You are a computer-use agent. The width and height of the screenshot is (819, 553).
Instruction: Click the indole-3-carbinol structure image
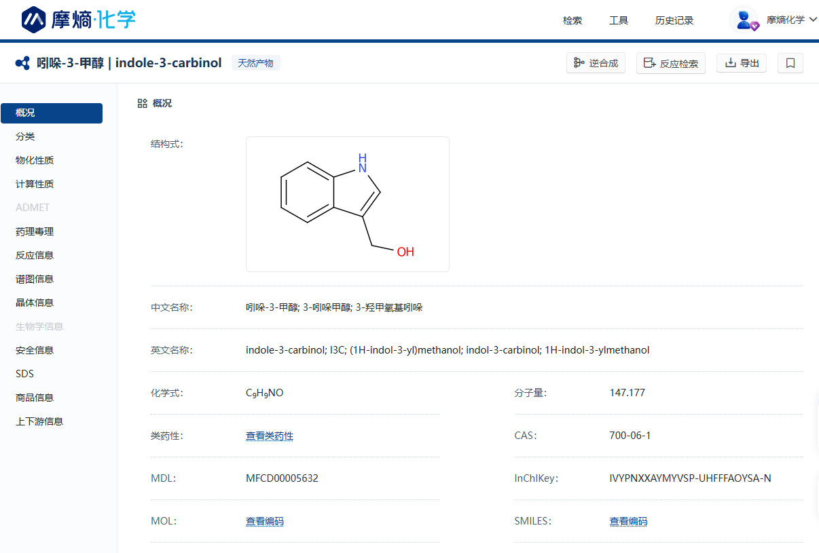(x=347, y=204)
